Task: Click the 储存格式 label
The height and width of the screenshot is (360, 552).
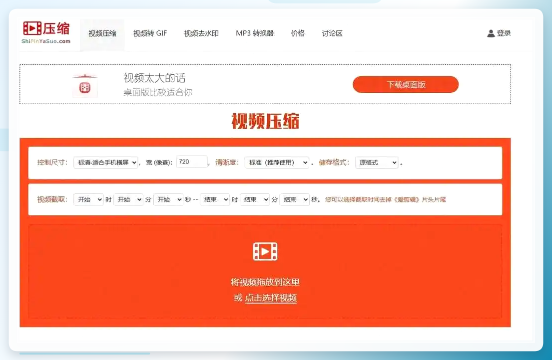Action: tap(334, 162)
